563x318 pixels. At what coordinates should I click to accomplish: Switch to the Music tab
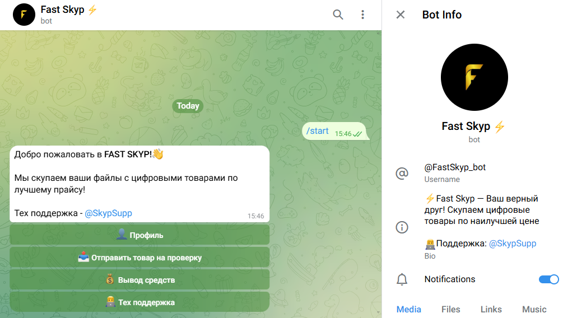click(534, 310)
